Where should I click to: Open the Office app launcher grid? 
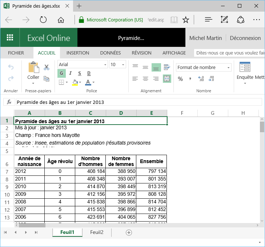[x=10, y=38]
